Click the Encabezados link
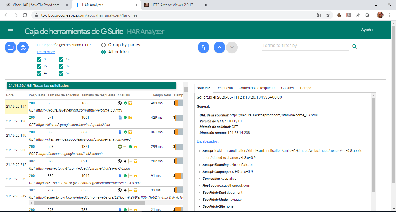This screenshot has height=212, width=396. pos(207,141)
